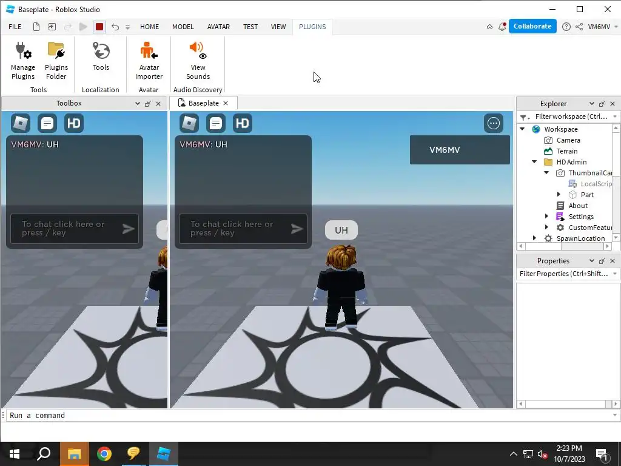Open Manage Plugins

click(x=23, y=61)
